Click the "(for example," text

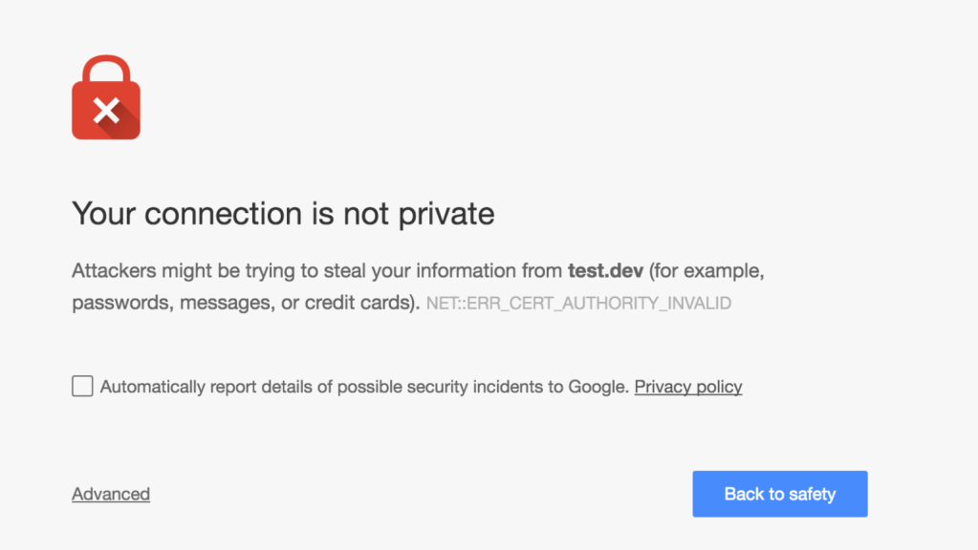coord(706,271)
